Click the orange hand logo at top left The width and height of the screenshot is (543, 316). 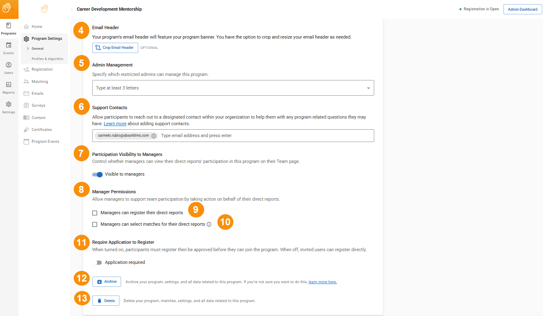[x=7, y=8]
